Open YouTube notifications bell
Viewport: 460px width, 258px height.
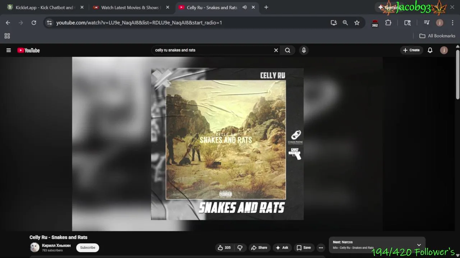pos(430,50)
